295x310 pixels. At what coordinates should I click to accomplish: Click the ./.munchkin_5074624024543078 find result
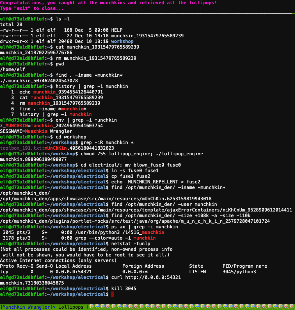(39, 81)
